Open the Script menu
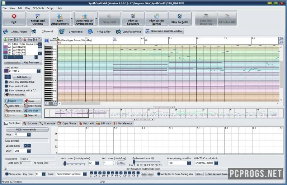The height and width of the screenshot is (185, 287). (50, 8)
